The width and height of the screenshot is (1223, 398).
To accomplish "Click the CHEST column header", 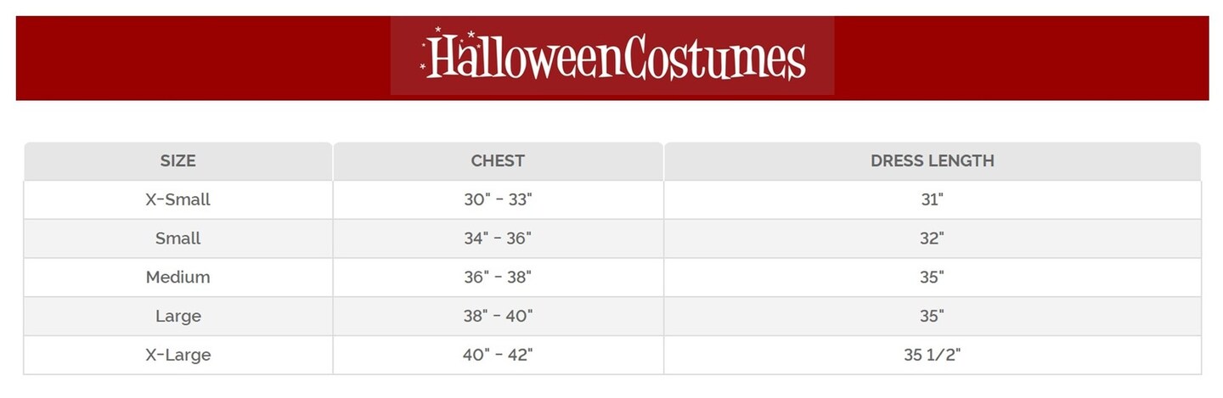I will point(498,161).
